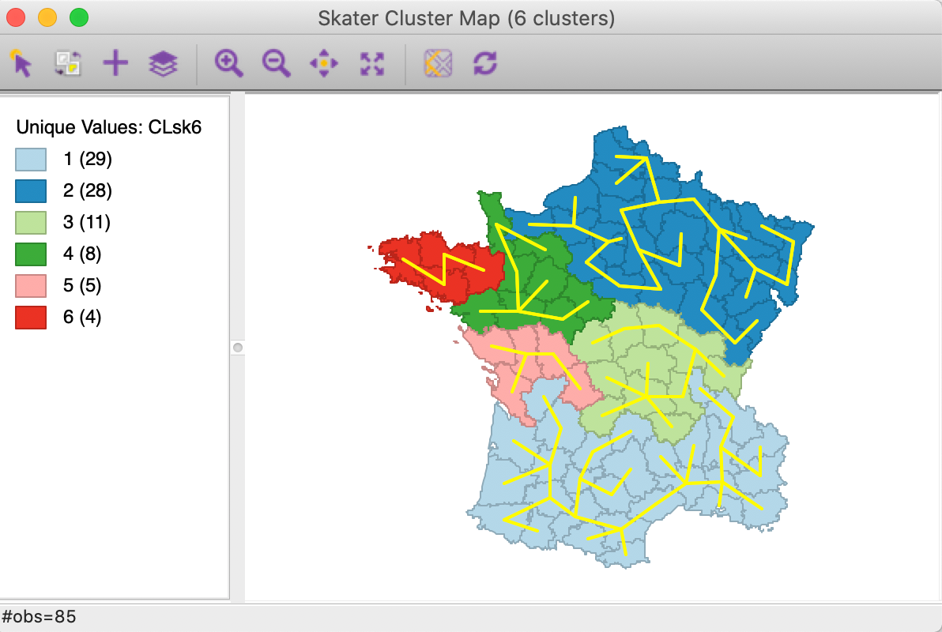
Task: Select legend label '6 (4)'
Action: (82, 317)
